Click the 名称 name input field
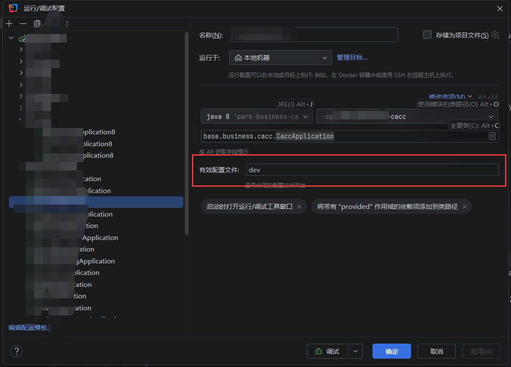This screenshot has height=367, width=511. pos(314,35)
